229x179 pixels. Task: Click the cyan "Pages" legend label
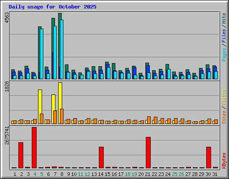pos(224,55)
